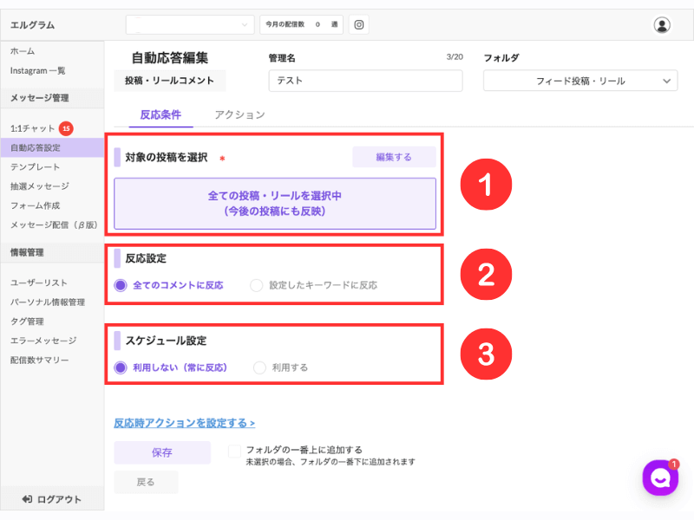Click the red 15 badge on 1:1チャット
This screenshot has height=520, width=694.
click(67, 128)
